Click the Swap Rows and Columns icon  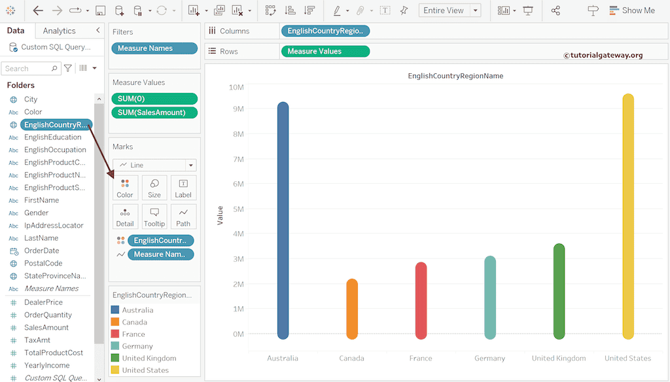(270, 10)
